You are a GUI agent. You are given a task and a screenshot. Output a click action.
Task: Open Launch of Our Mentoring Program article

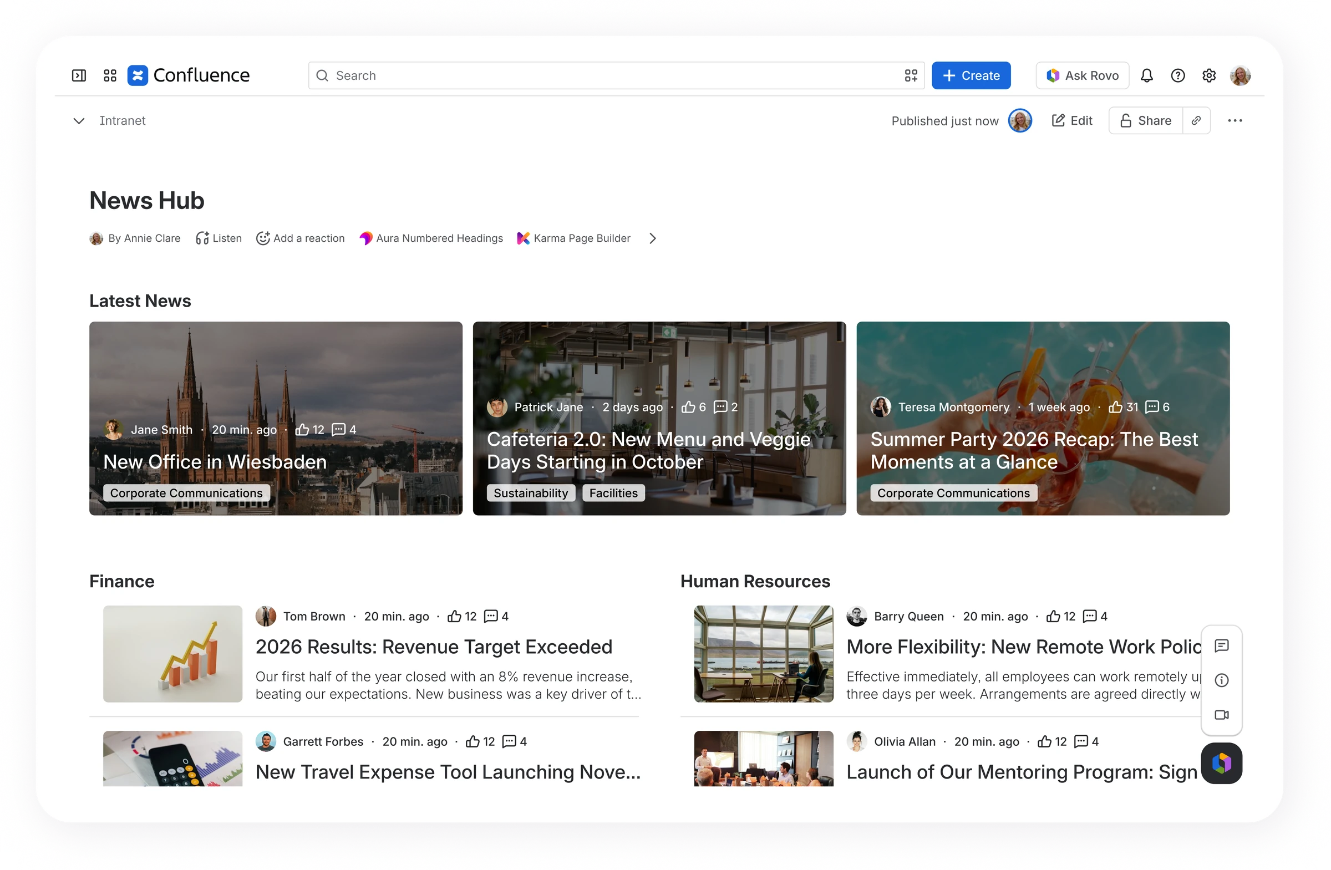(1022, 772)
